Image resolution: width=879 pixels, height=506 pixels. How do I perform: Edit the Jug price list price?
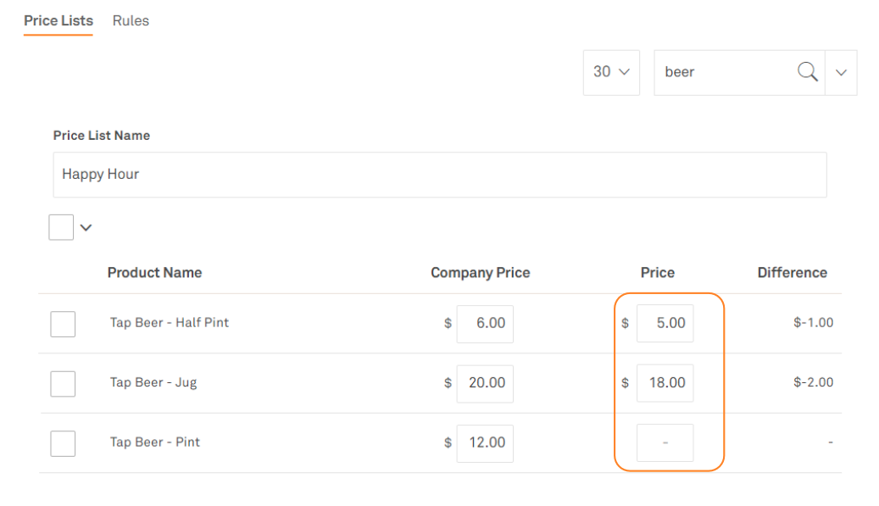point(665,383)
